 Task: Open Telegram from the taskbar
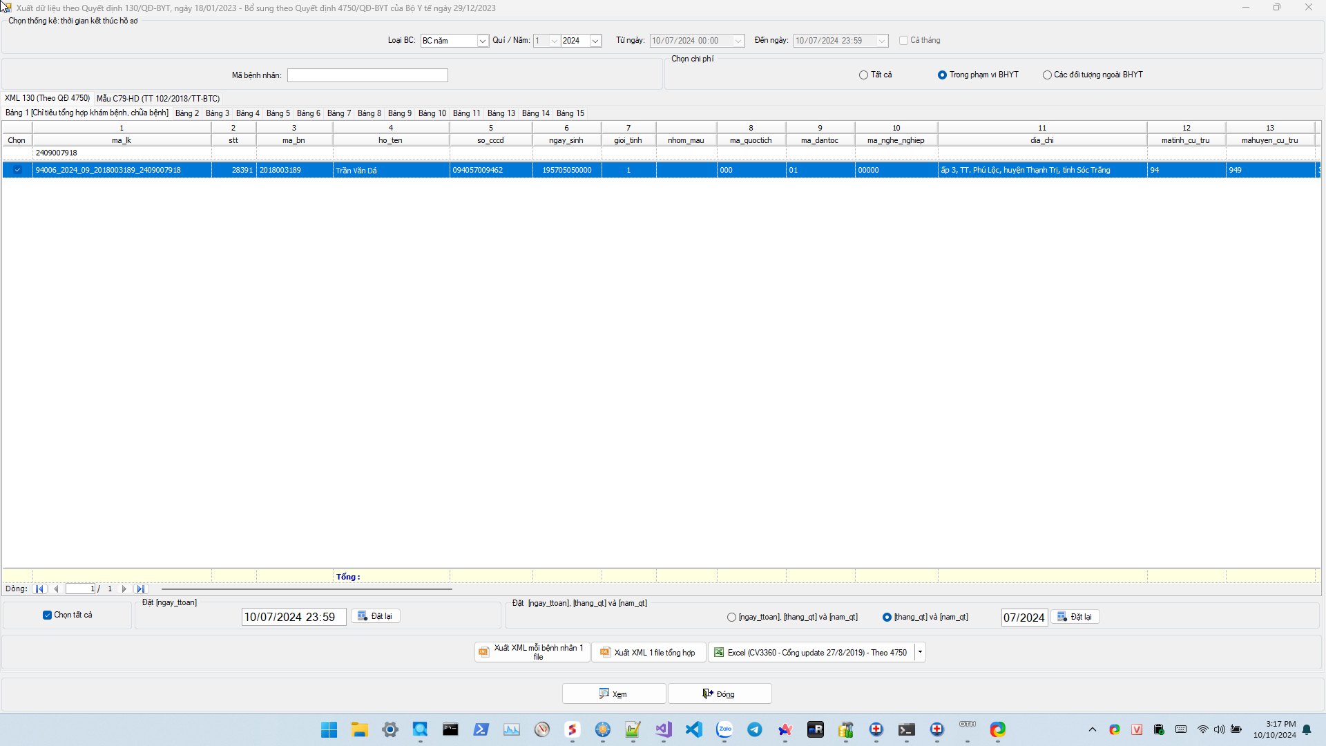click(755, 729)
